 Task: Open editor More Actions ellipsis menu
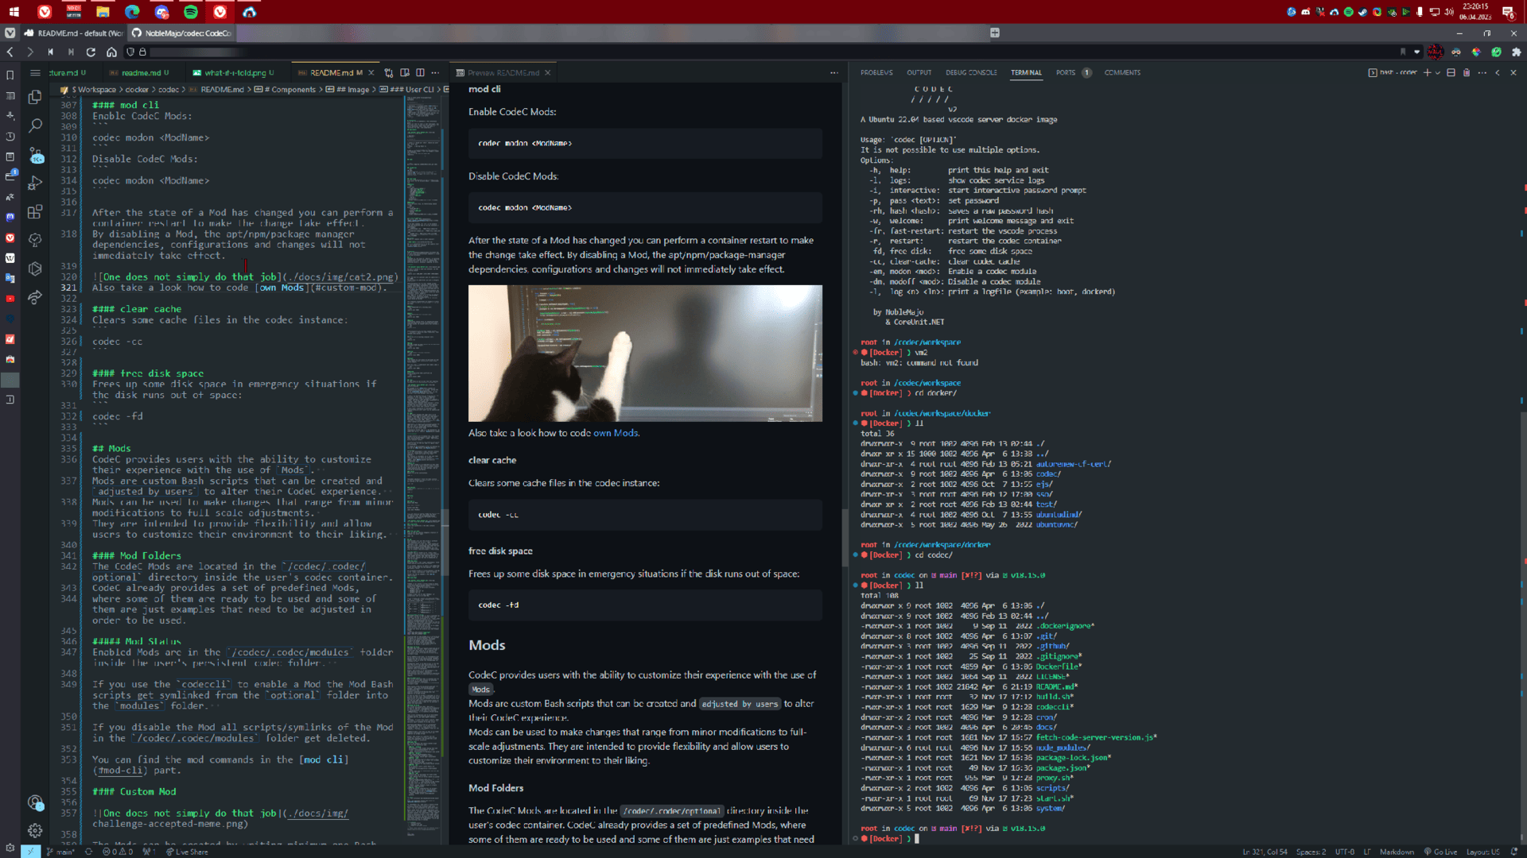pos(435,72)
